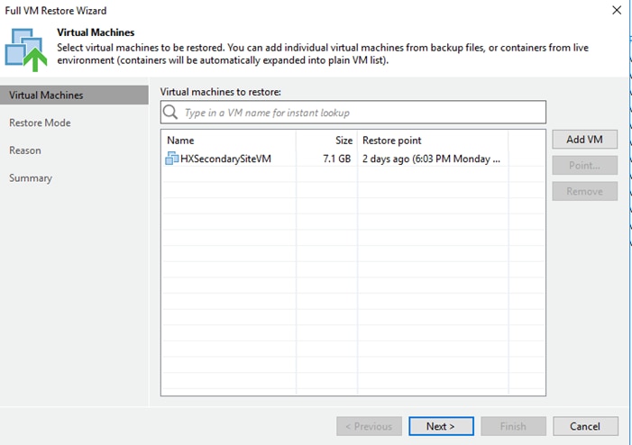This screenshot has width=632, height=445.
Task: Sort by the Restore point column header
Action: [x=392, y=141]
